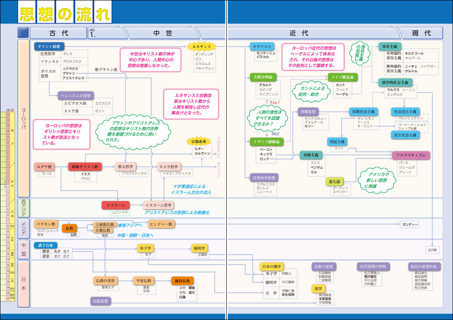Select the ヨーロッパ region row label

click(24, 119)
